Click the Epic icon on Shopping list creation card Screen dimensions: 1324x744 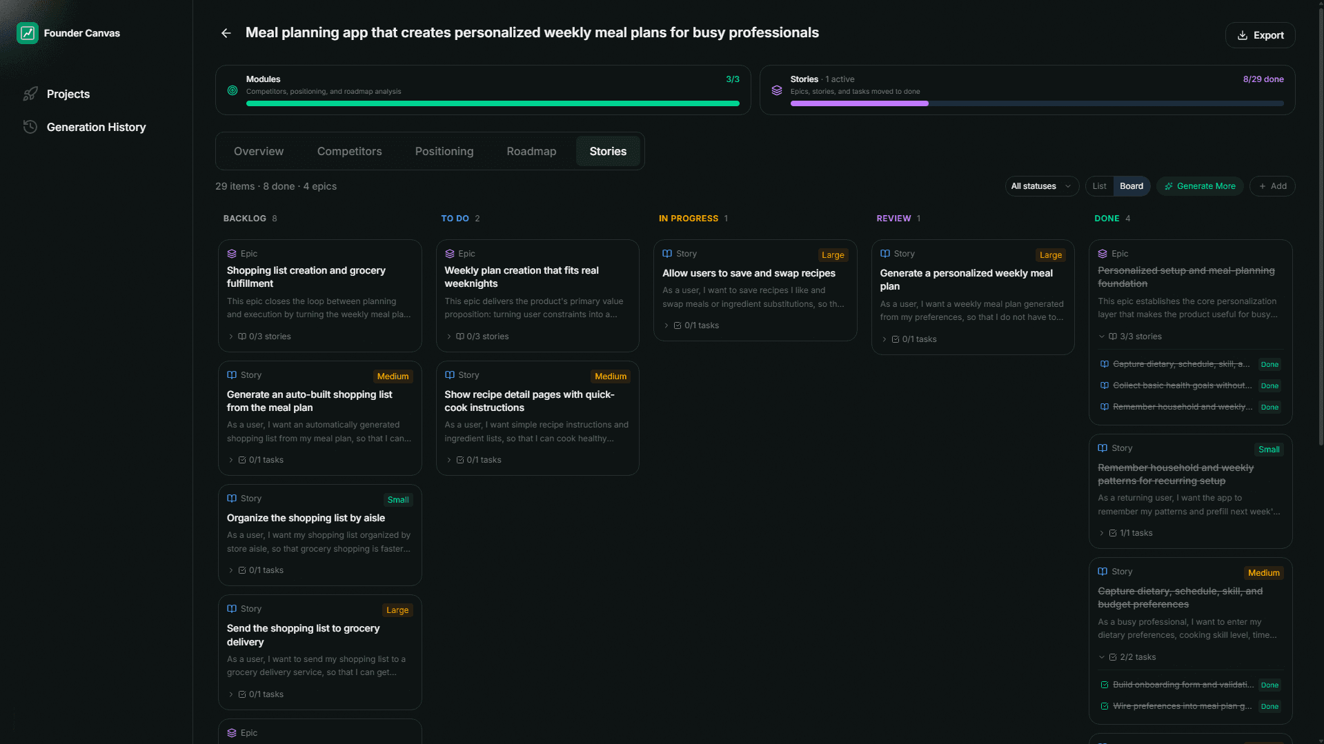[230, 253]
